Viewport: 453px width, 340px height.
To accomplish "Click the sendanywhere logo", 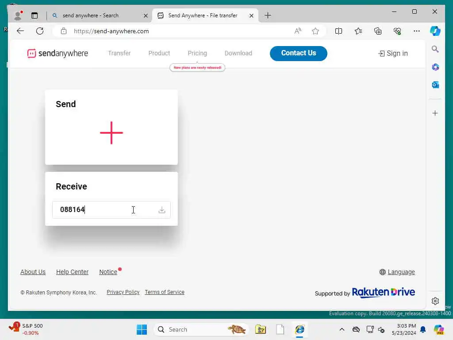I will [58, 54].
